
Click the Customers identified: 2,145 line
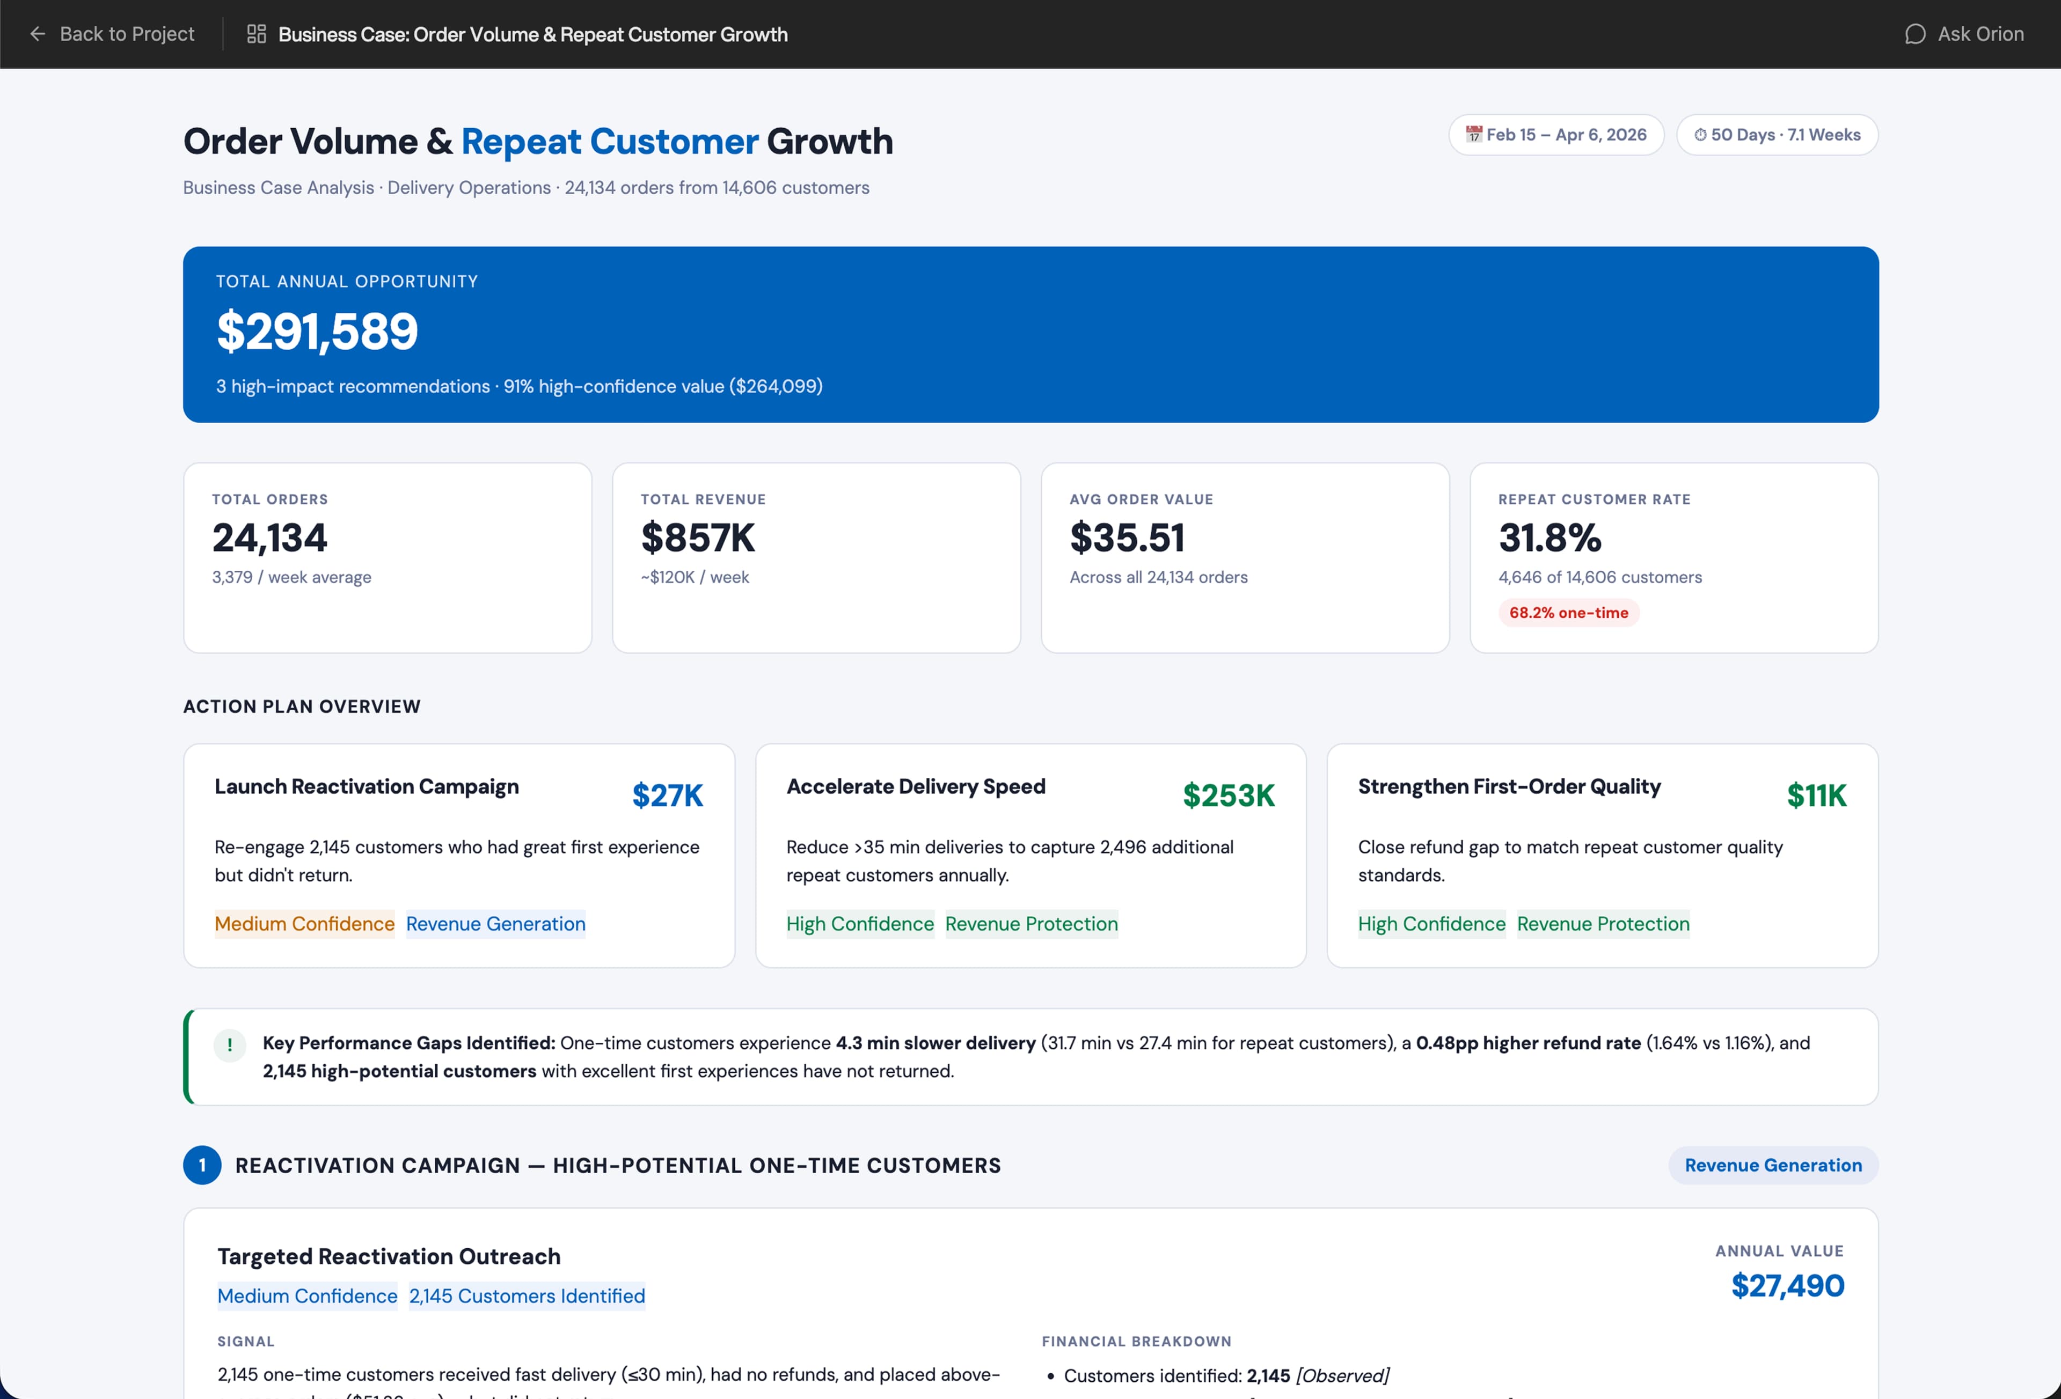pos(1226,1376)
